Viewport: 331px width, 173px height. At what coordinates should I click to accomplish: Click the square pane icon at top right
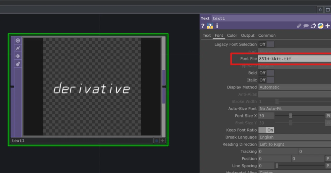coord(327,10)
